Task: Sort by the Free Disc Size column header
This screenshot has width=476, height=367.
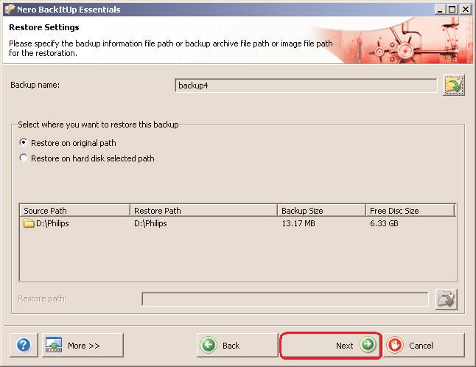Action: 410,210
